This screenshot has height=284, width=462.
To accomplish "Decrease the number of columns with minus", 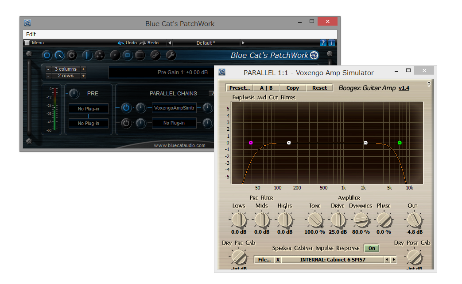I will 48,69.
